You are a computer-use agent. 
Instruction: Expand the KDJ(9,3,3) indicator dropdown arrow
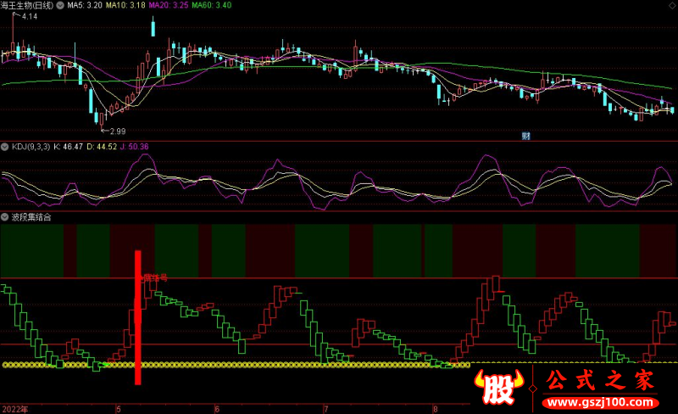(4, 147)
